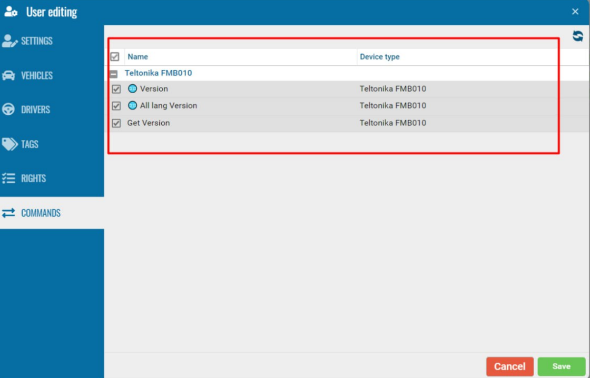The image size is (590, 378).
Task: Open the RIGHTS tab
Action: tap(52, 178)
